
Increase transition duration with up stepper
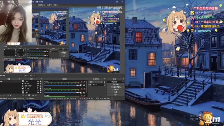tap(104, 84)
